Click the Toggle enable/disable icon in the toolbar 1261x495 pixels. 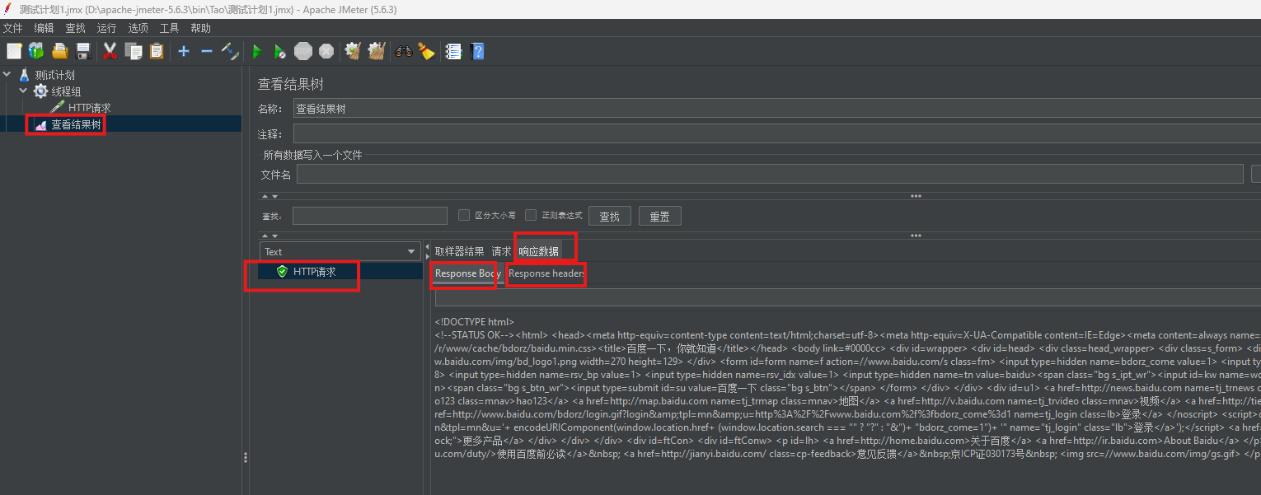click(230, 51)
